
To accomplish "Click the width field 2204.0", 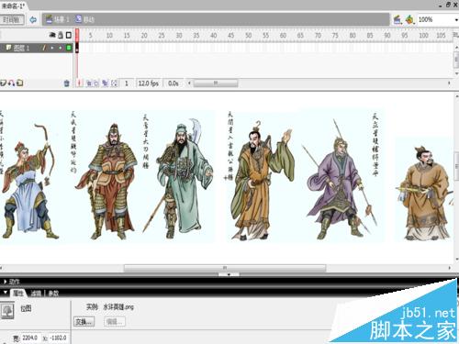I will point(30,338).
